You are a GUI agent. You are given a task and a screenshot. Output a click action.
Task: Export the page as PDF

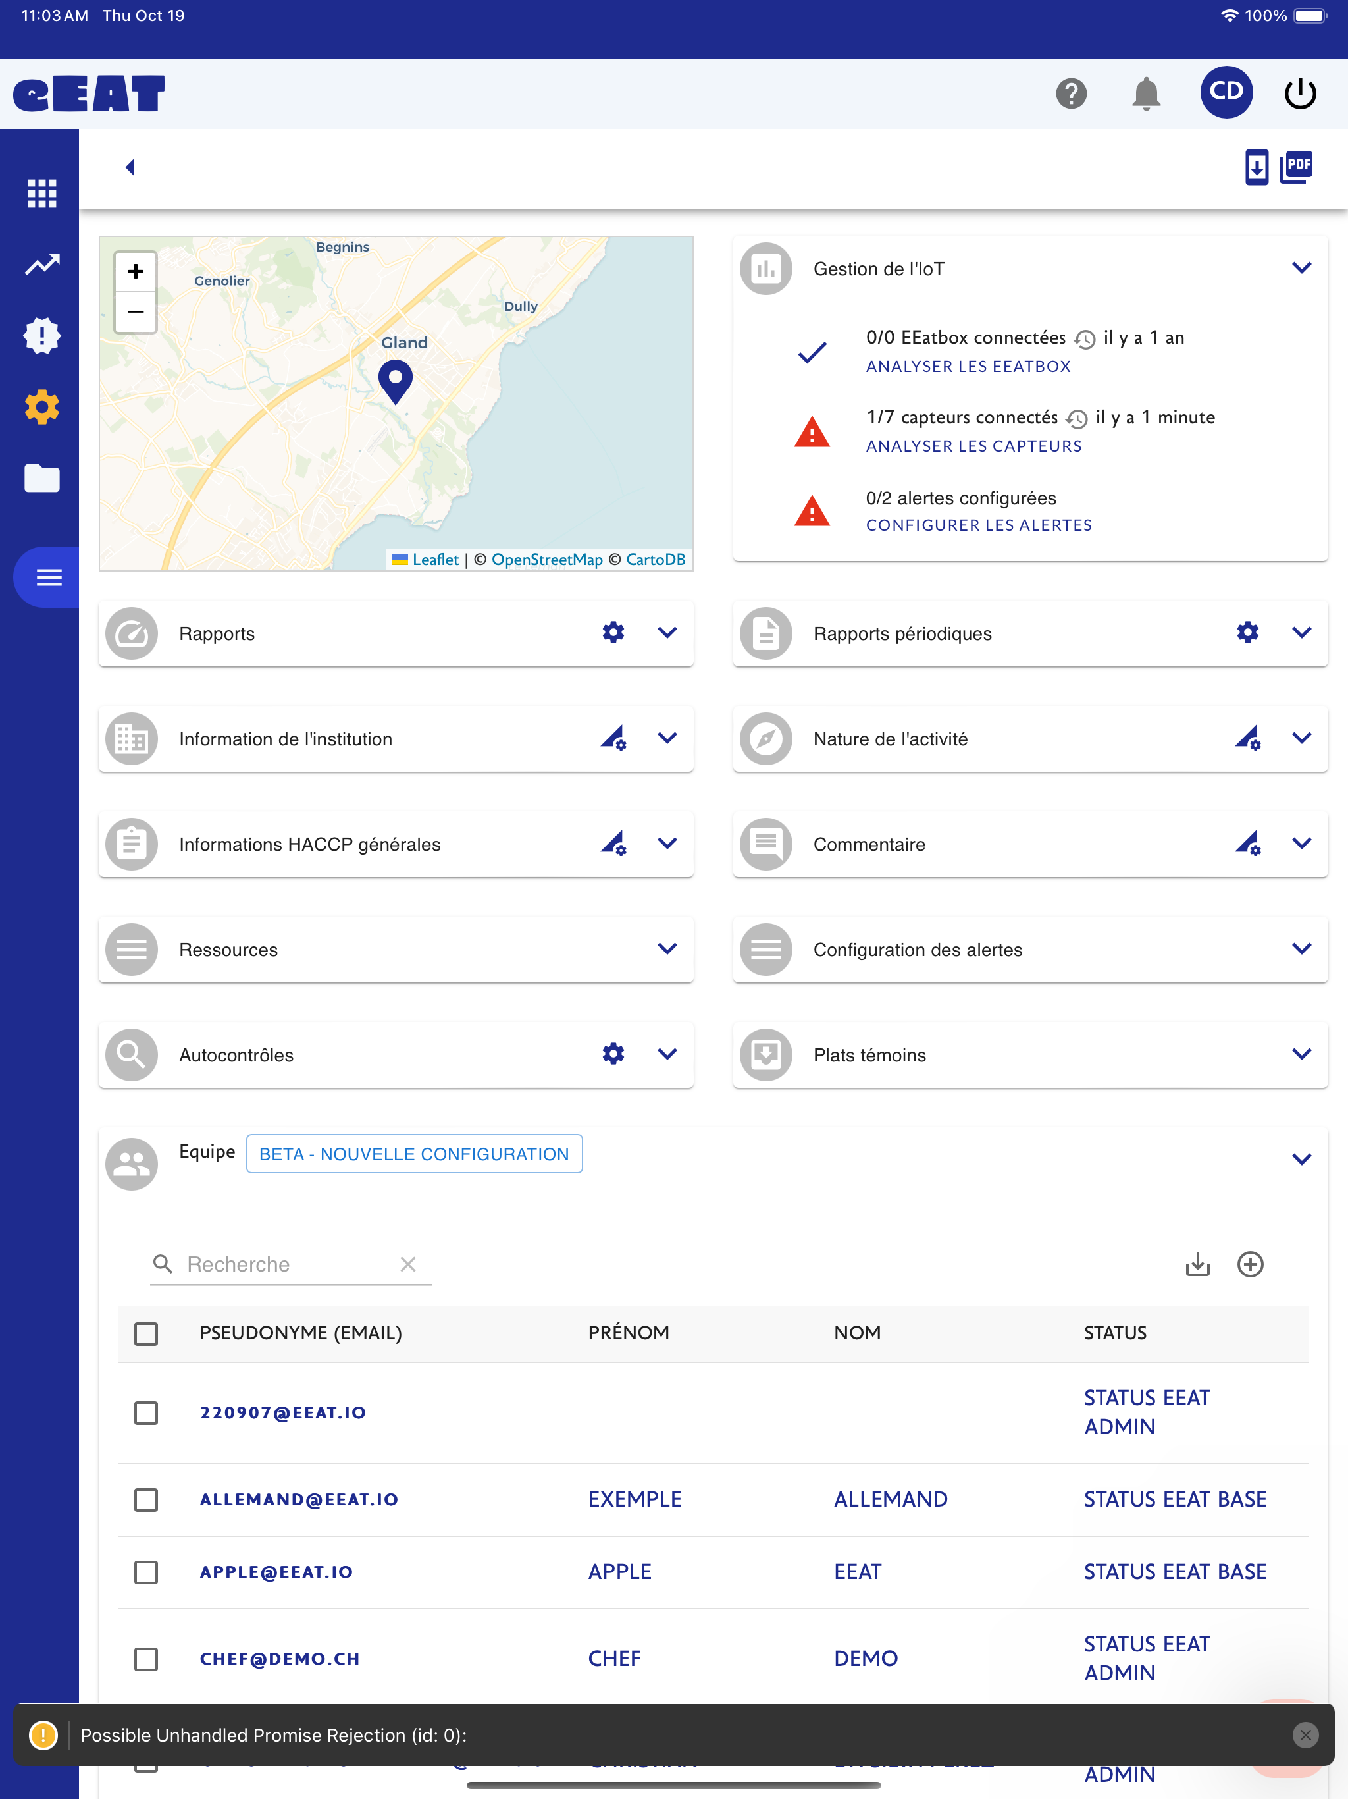(x=1296, y=167)
